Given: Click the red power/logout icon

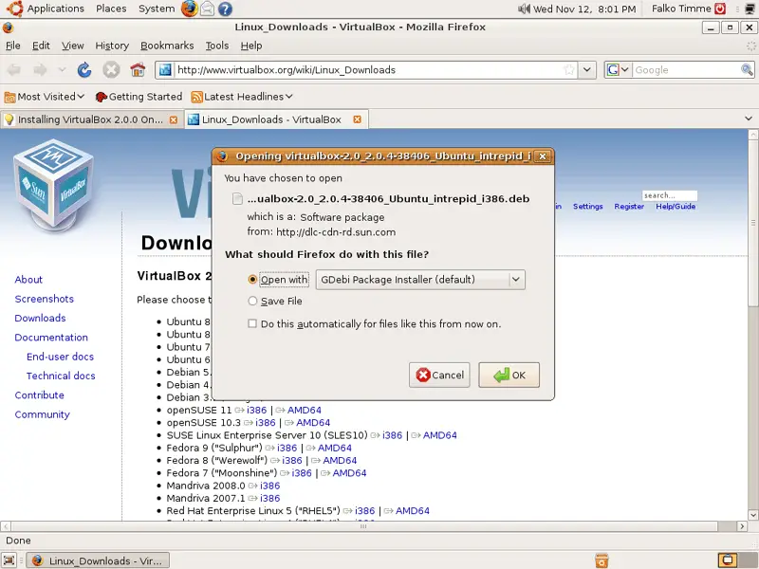Looking at the screenshot, I should (720, 9).
